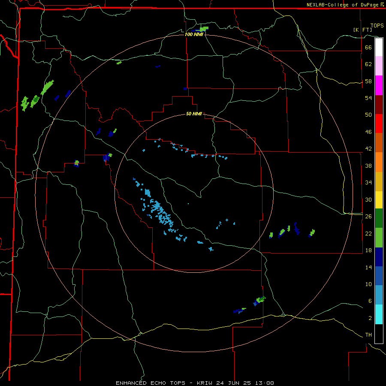Click the "NEXLAB-College of DuPage" credit text

point(343,5)
